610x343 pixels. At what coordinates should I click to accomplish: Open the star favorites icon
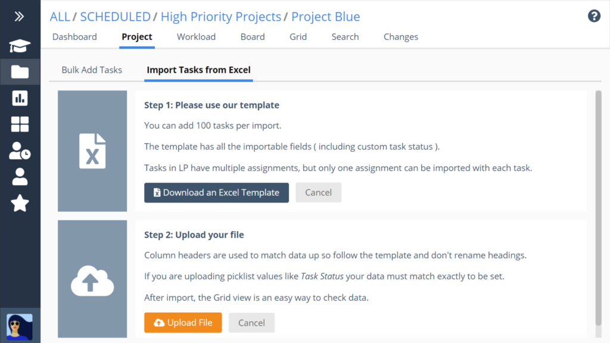20,203
